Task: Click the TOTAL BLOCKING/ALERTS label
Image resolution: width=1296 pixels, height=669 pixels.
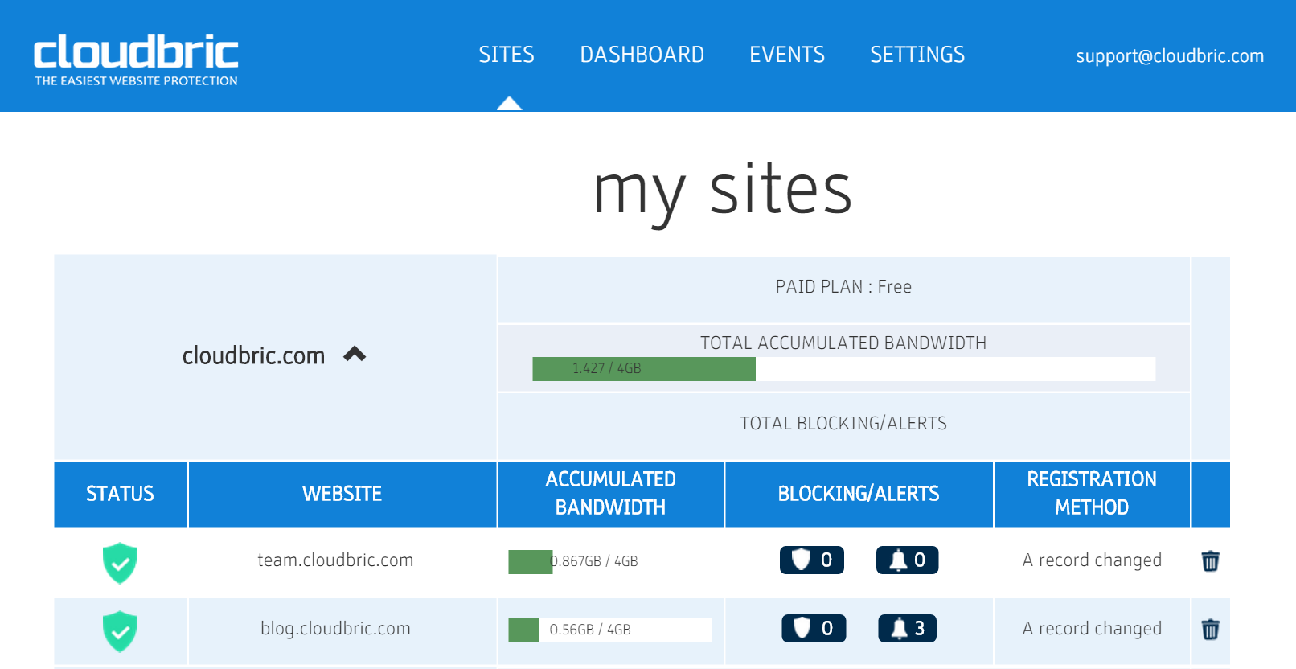Action: click(x=843, y=424)
